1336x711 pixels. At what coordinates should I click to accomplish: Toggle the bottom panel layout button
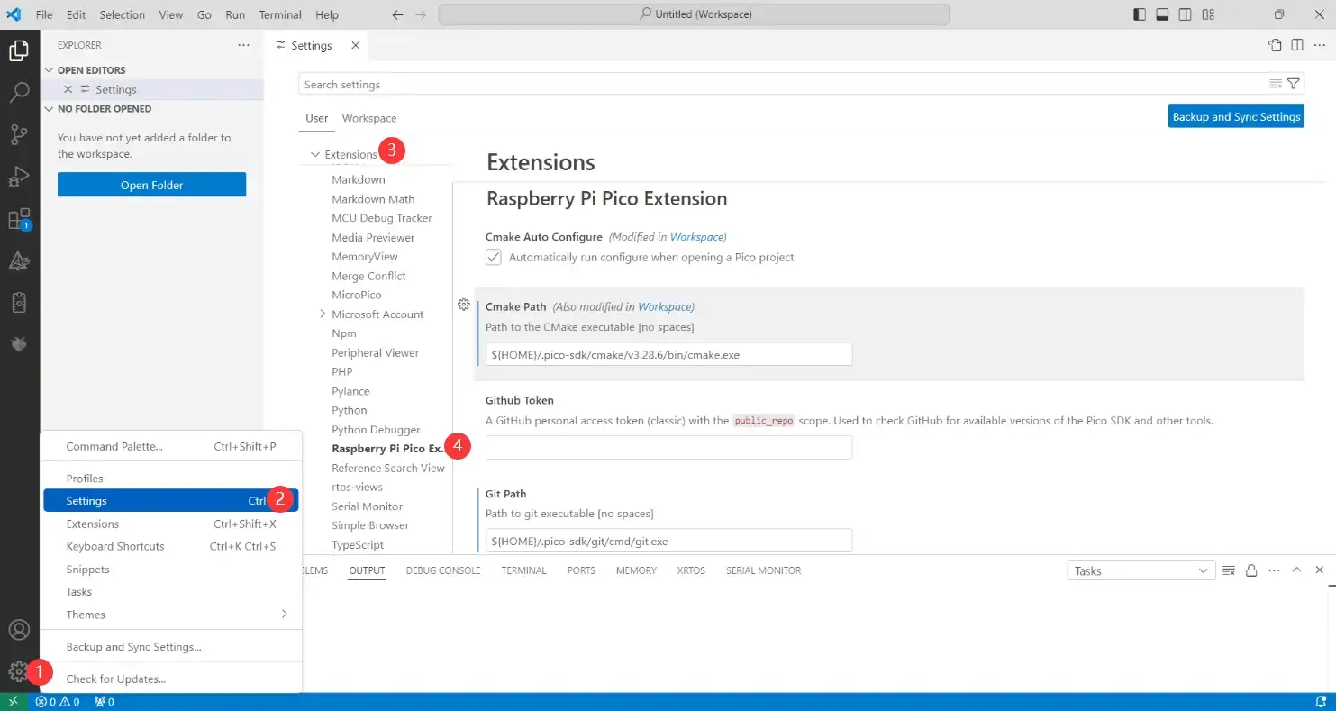point(1162,14)
